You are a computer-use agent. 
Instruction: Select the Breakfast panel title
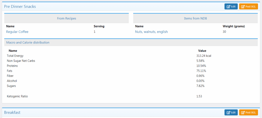point(12,112)
